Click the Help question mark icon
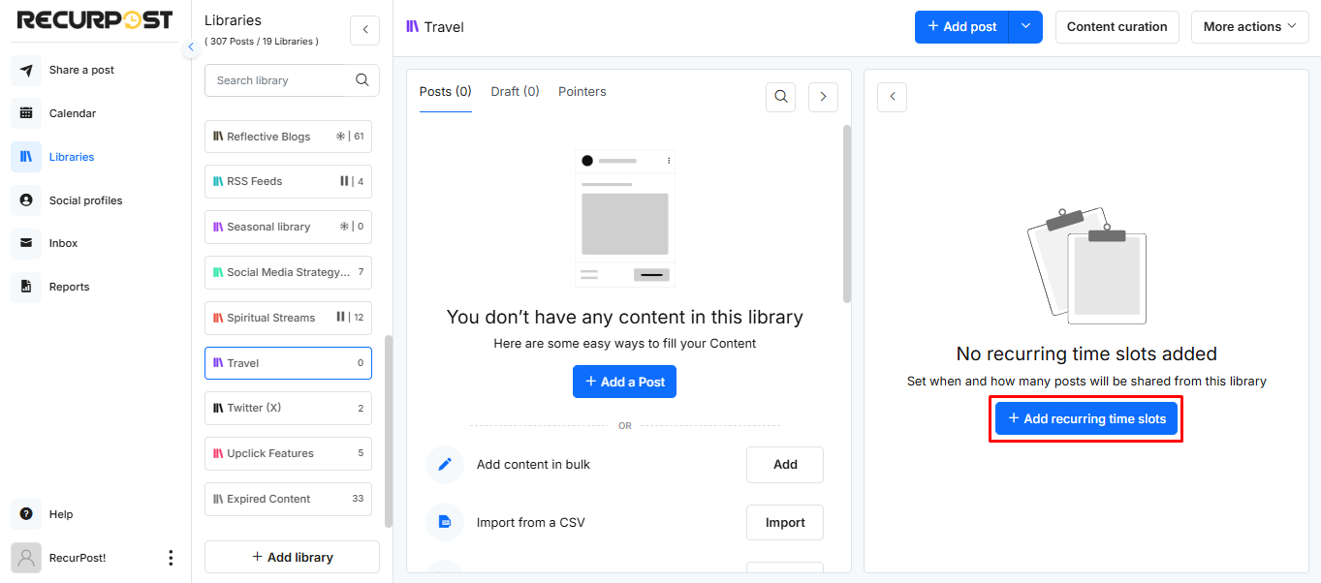Screen dimensions: 1321x583 [x=26, y=514]
